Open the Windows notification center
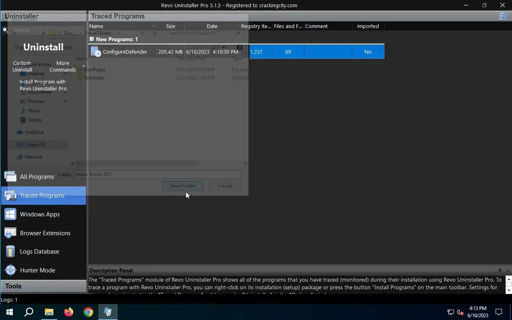 (499, 312)
